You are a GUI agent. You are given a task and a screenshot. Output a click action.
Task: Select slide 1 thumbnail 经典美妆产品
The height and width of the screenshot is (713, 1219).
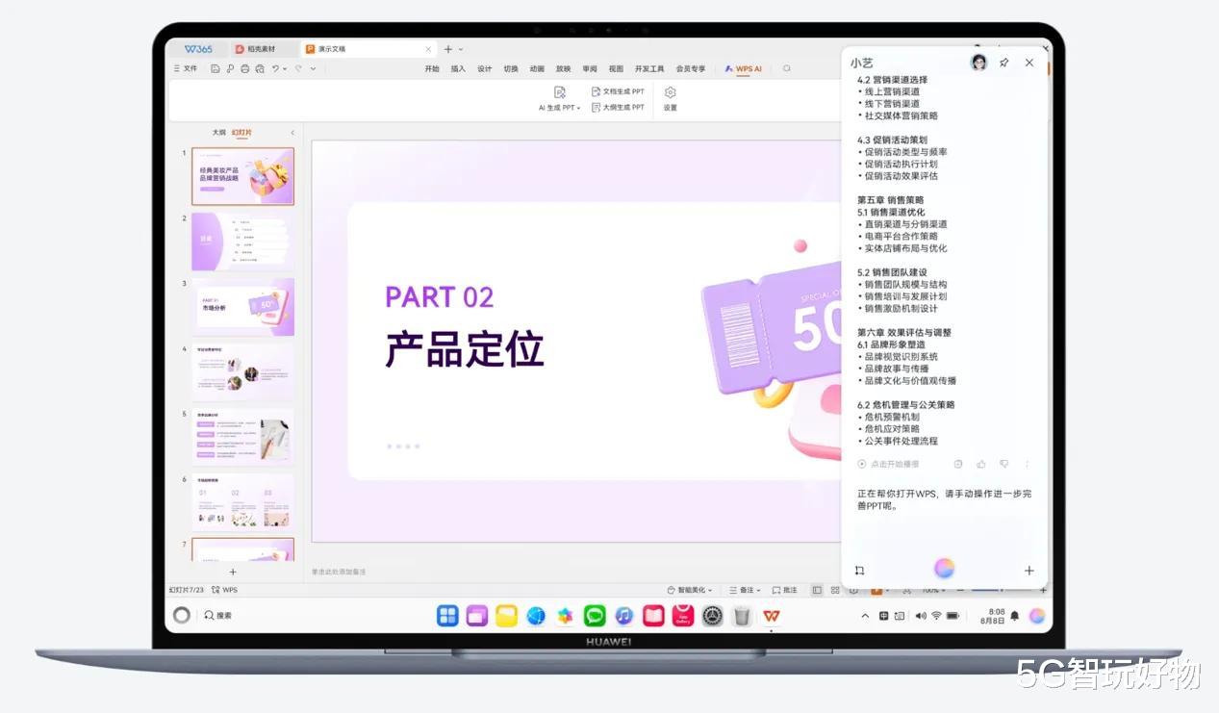point(242,176)
